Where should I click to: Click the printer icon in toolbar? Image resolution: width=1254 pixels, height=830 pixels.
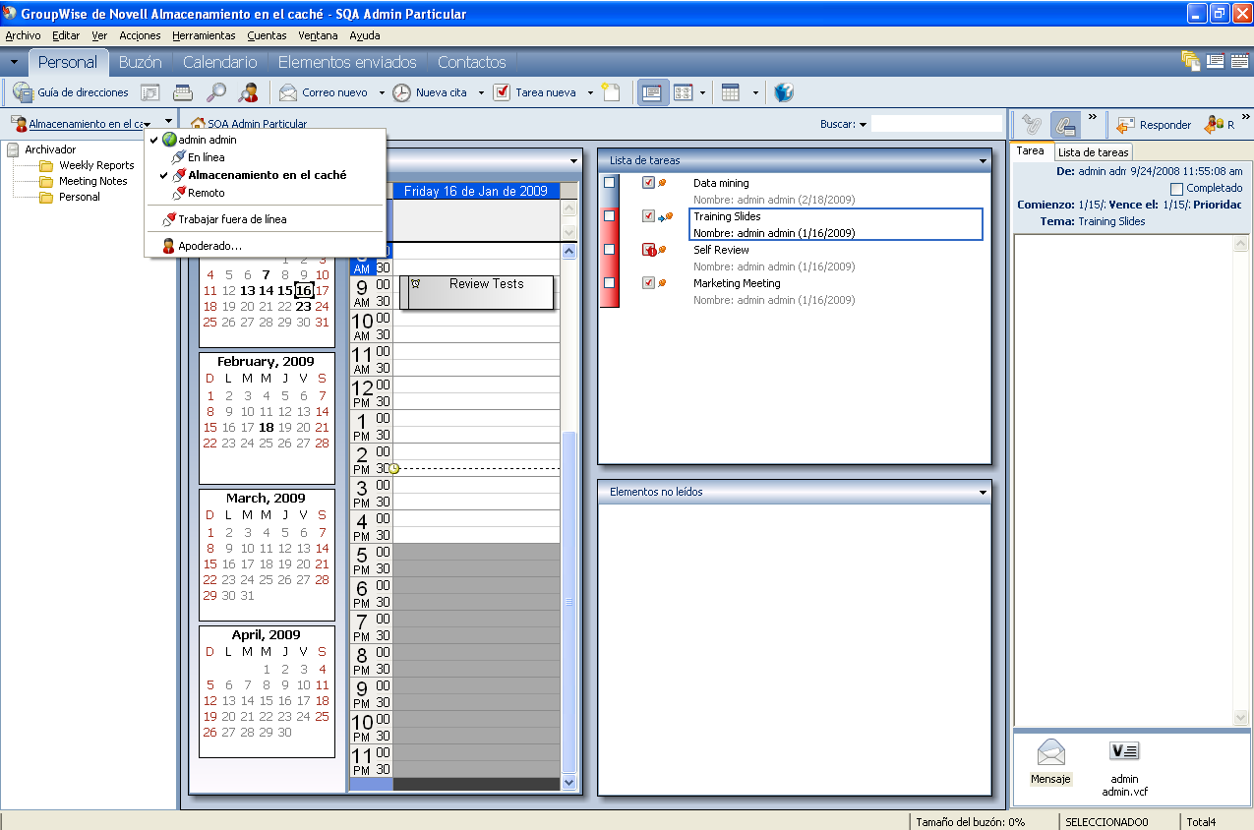[183, 92]
